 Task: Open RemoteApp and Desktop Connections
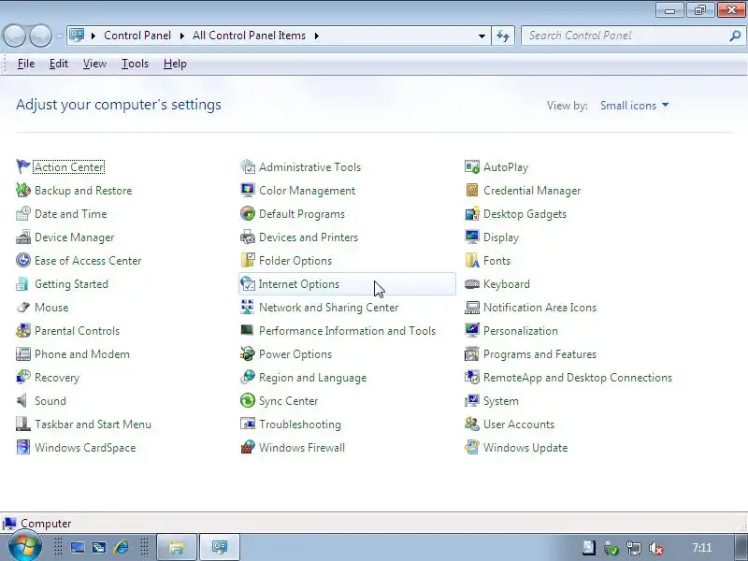coord(578,378)
